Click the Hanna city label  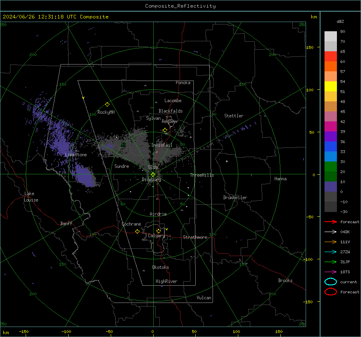[280, 179]
